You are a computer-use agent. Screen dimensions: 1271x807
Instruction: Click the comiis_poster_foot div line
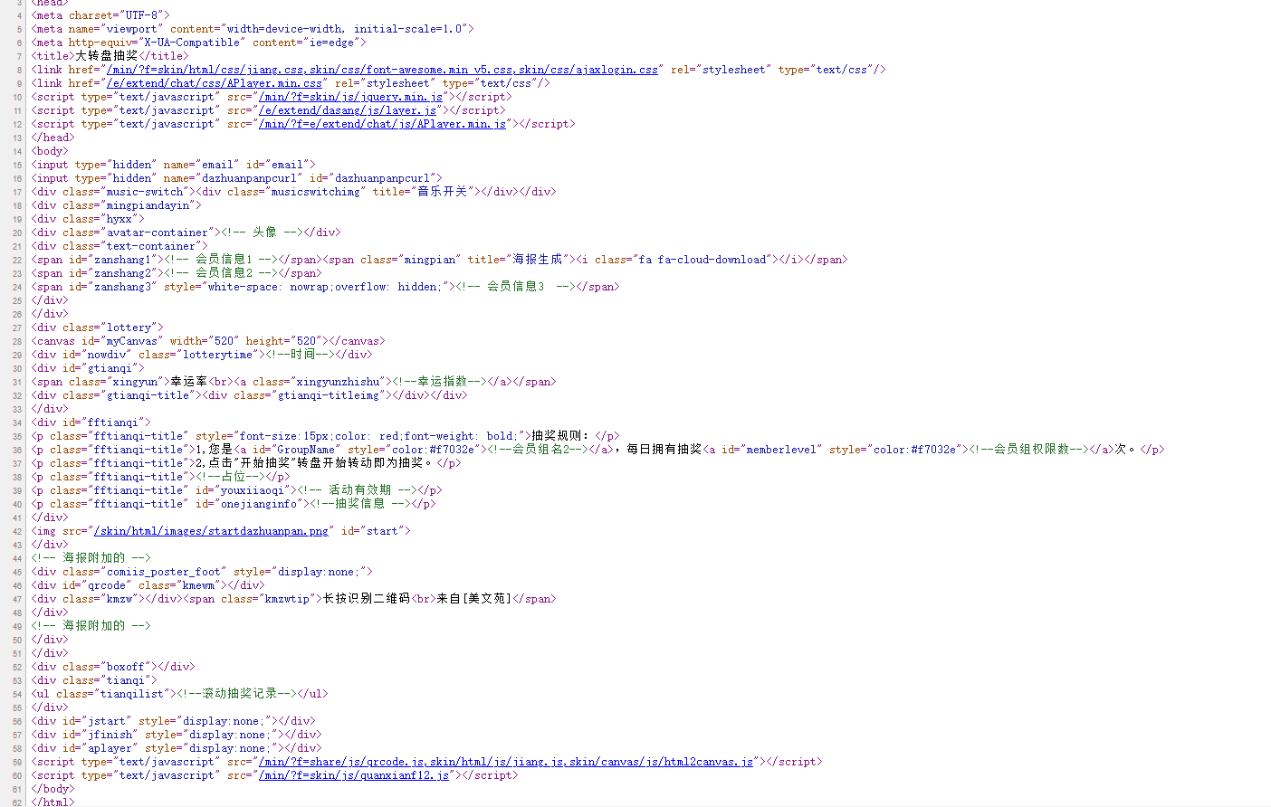(x=202, y=572)
